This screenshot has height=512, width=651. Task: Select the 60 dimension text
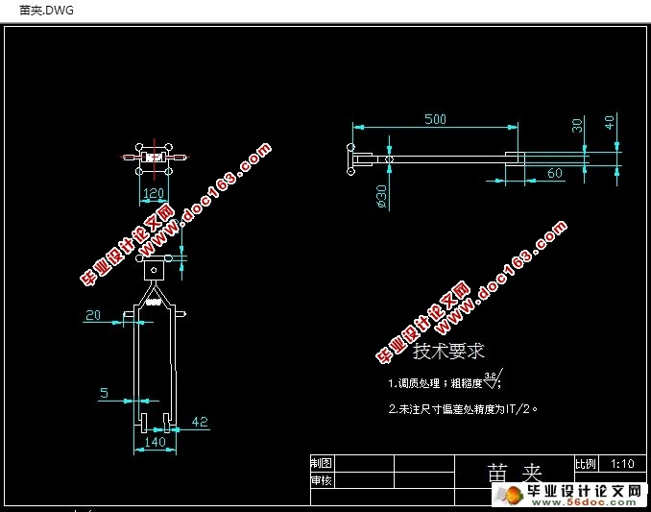(555, 173)
